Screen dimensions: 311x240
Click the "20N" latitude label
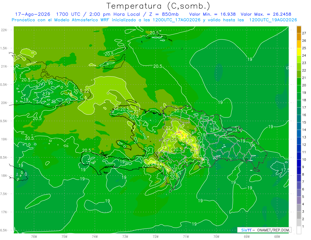tap(4, 103)
